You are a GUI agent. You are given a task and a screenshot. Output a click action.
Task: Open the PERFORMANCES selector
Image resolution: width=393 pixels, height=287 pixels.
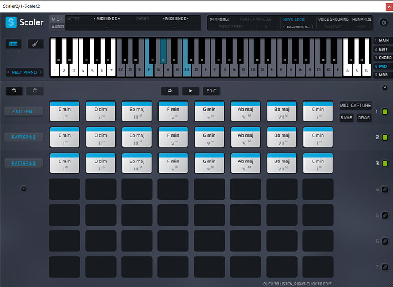(256, 20)
